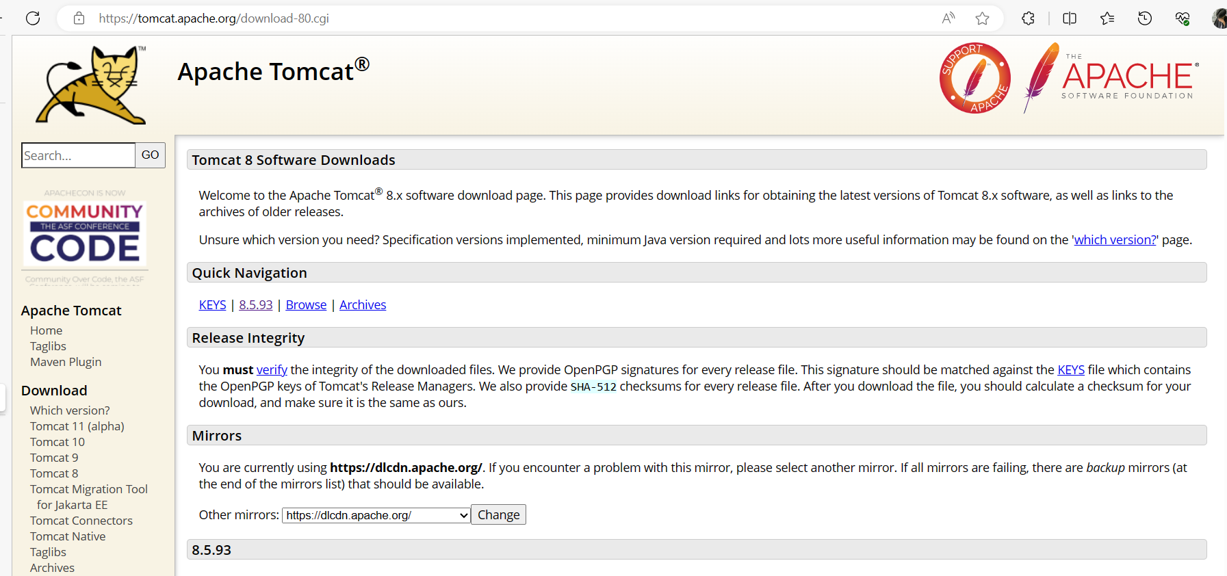
Task: Open the Favorites list icon
Action: click(1107, 18)
